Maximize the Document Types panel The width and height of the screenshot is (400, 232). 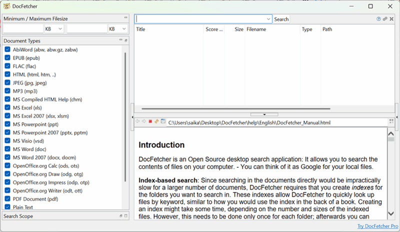pos(126,40)
